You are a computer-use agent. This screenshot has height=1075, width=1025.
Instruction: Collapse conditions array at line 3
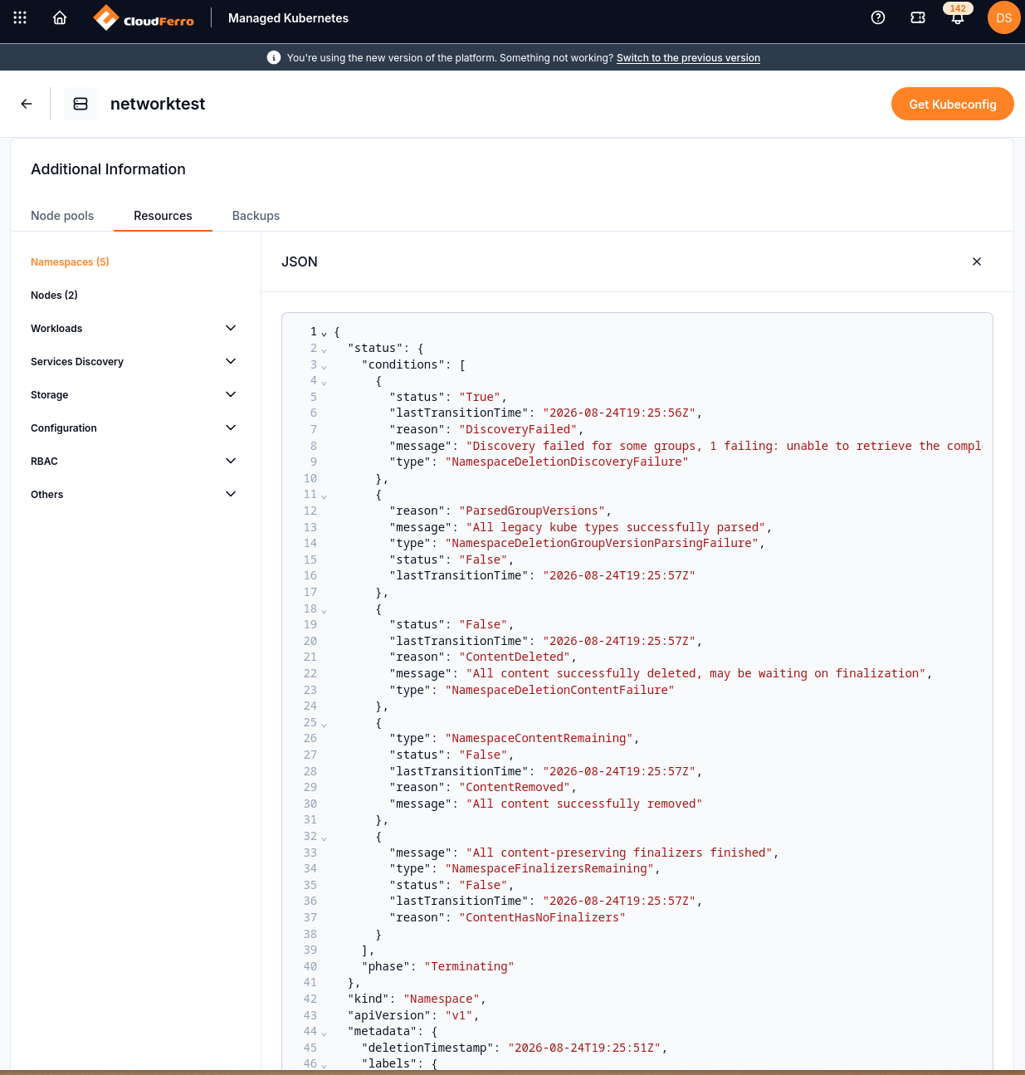tap(324, 365)
